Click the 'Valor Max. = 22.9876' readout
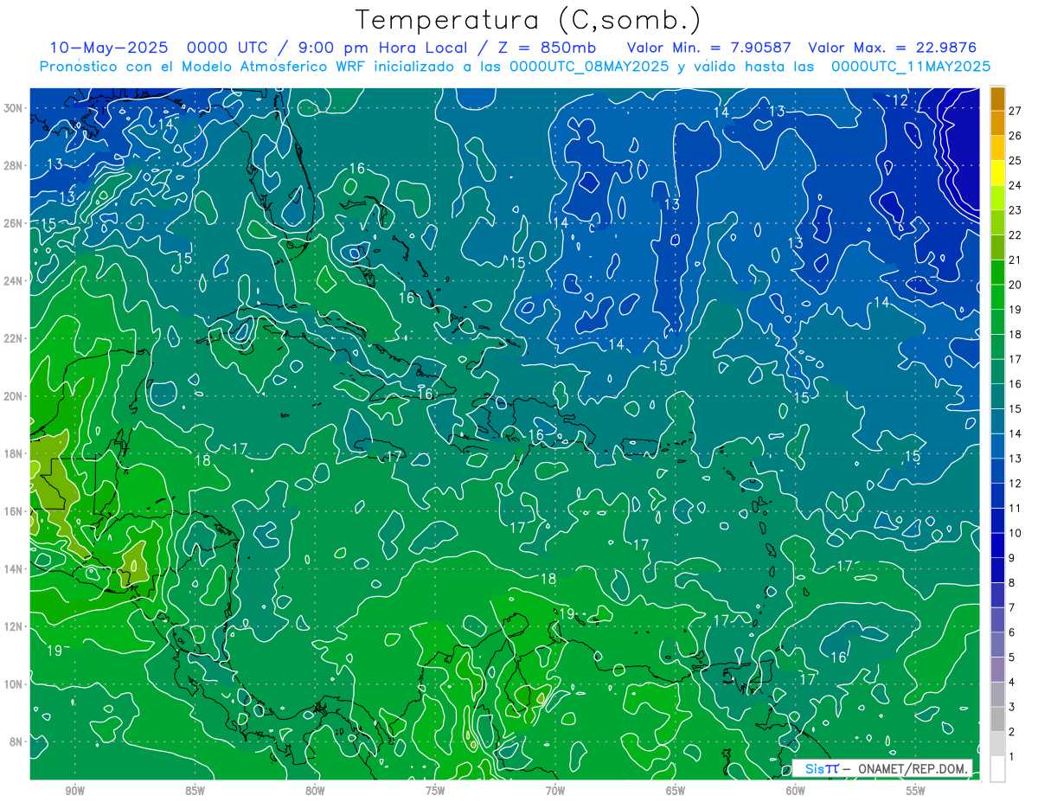This screenshot has height=802, width=1038. pos(892,48)
